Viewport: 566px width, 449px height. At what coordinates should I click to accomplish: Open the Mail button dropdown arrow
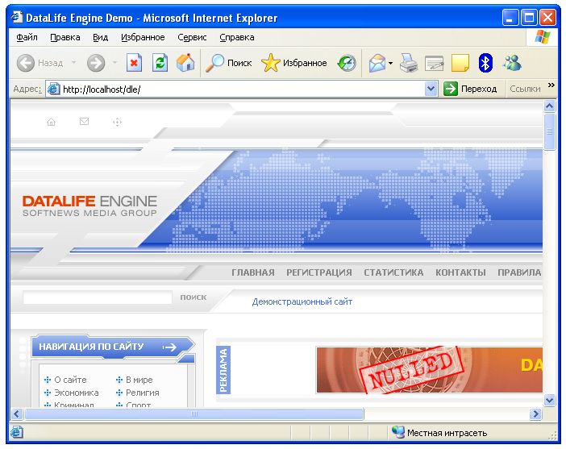[x=390, y=63]
